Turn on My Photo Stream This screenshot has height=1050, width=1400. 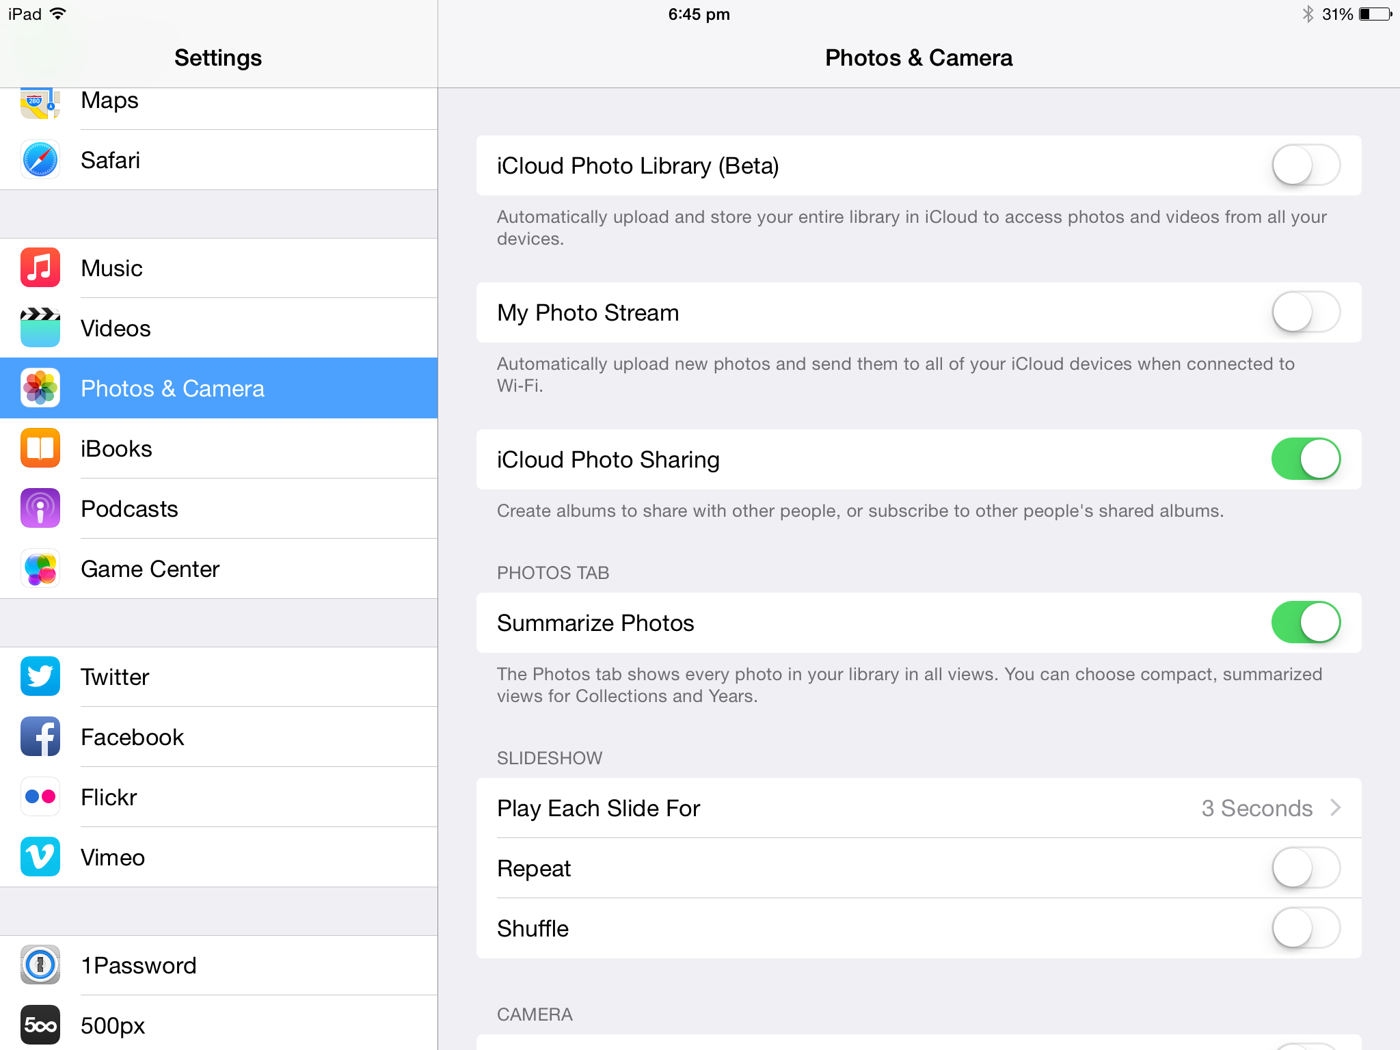coord(1306,312)
